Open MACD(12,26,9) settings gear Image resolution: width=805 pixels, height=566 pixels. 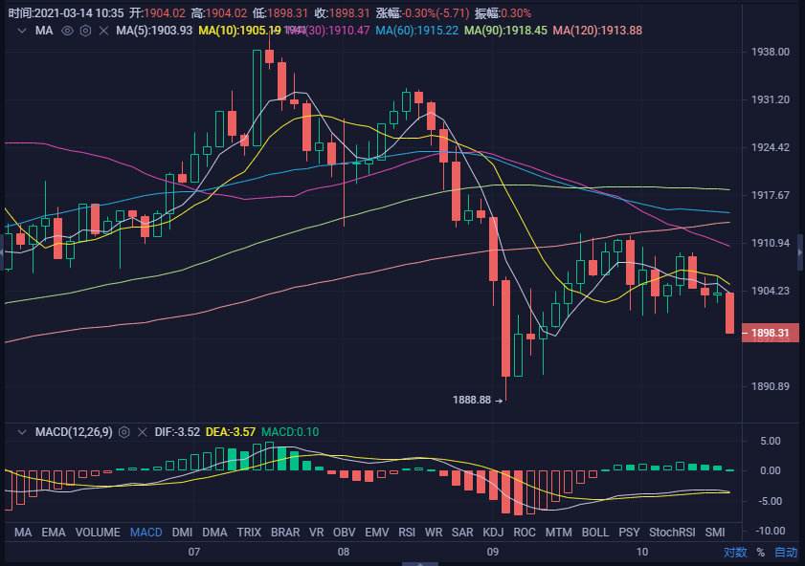click(124, 432)
